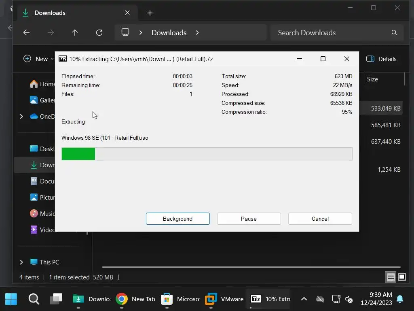The image size is (414, 311).
Task: Add a new Explorer tab
Action: pos(150,13)
